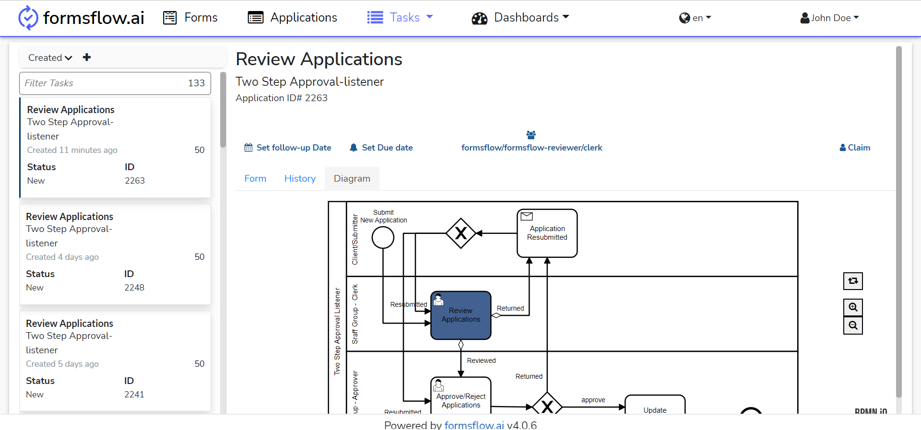This screenshot has width=921, height=430.
Task: Select task card with ID 2263
Action: click(115, 148)
